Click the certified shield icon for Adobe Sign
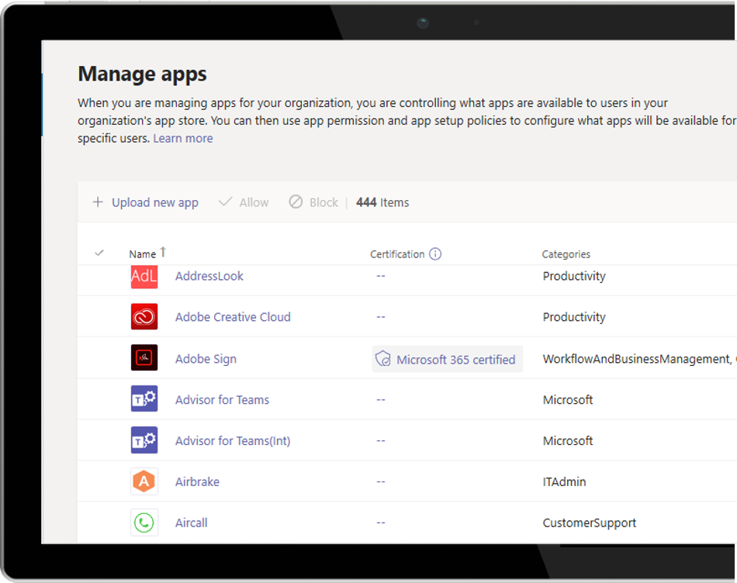The image size is (737, 583). click(383, 359)
